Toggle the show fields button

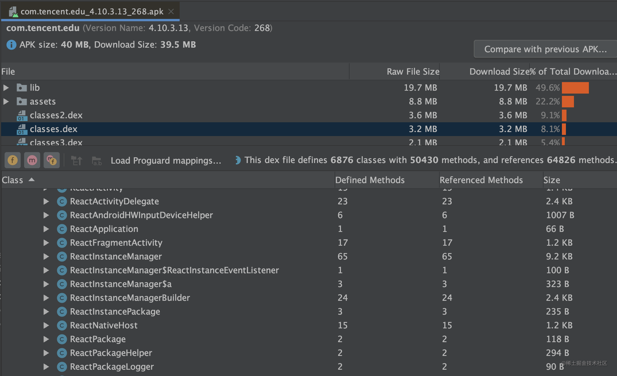coord(13,160)
